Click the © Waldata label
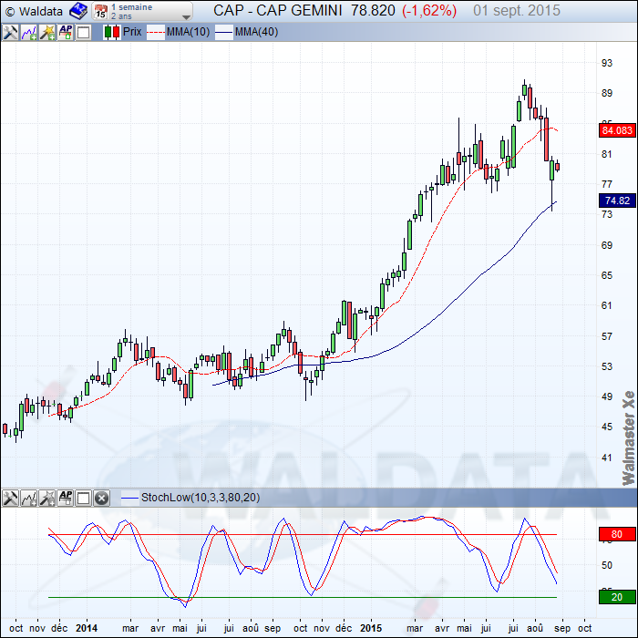 coord(35,11)
